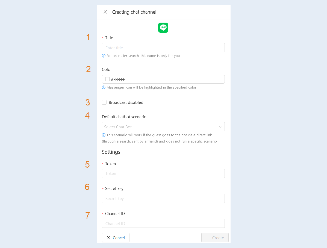Click the Cancel button
Viewport: 327px width, 248px height.
116,238
